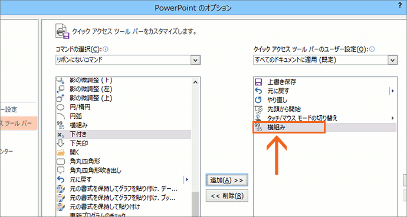Click the やり直し redo icon

click(x=258, y=100)
